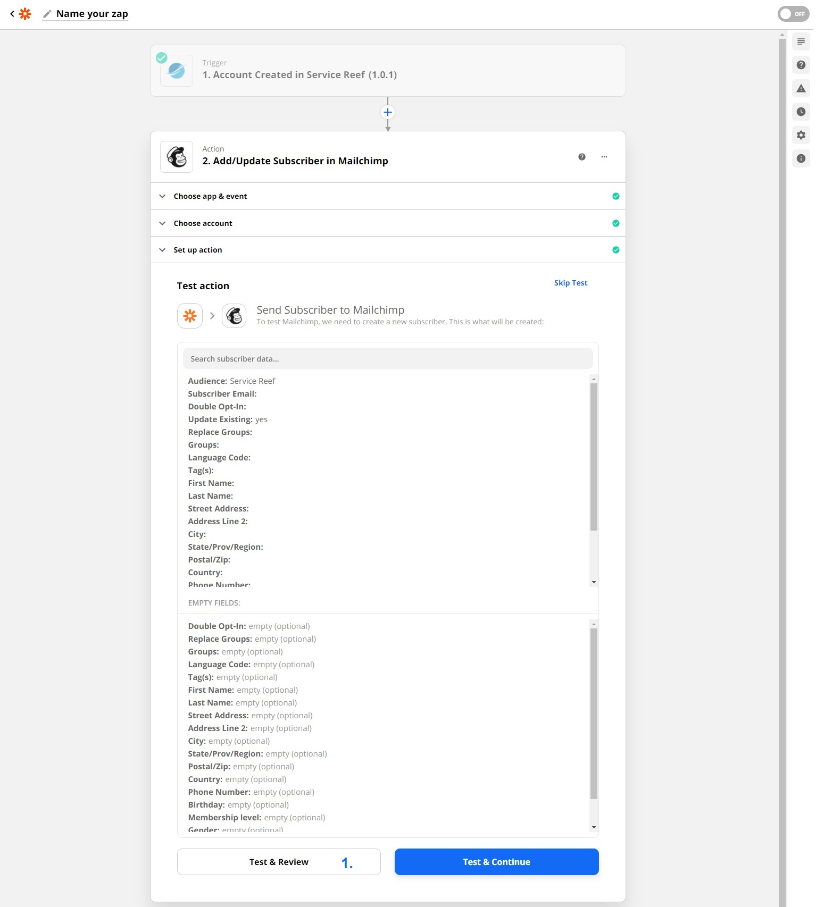Click the Test & Continue button
This screenshot has width=816, height=907.
point(497,862)
